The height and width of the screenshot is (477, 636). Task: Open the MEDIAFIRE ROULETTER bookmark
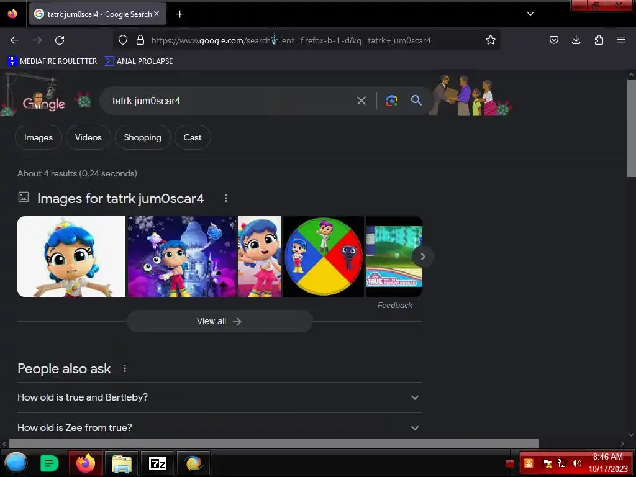pyautogui.click(x=52, y=61)
